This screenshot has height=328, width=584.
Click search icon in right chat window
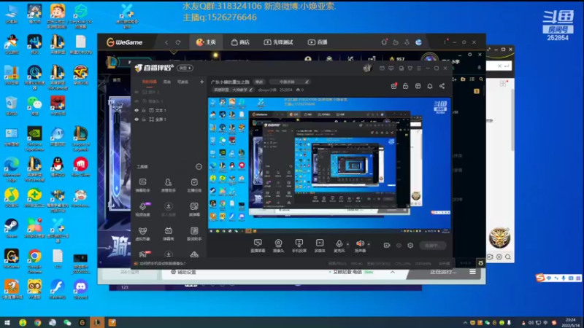pyautogui.click(x=508, y=257)
